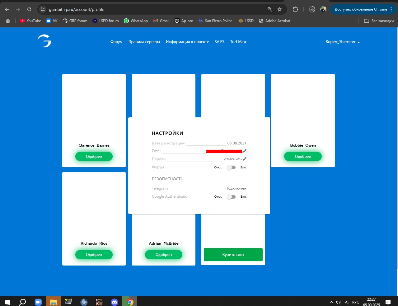
Task: Select the Clarence_Barnes character card
Action: pos(94,120)
